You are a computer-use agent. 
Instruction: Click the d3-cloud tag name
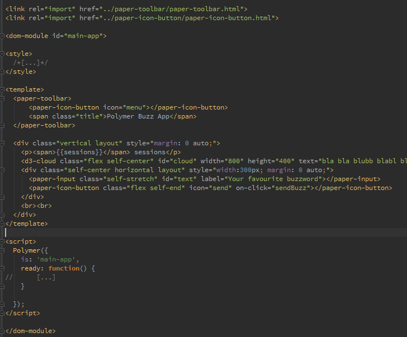click(40, 161)
